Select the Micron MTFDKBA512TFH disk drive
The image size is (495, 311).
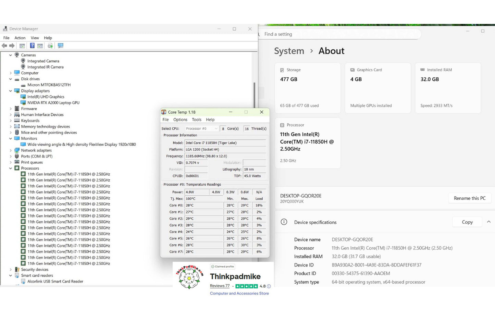tap(49, 85)
